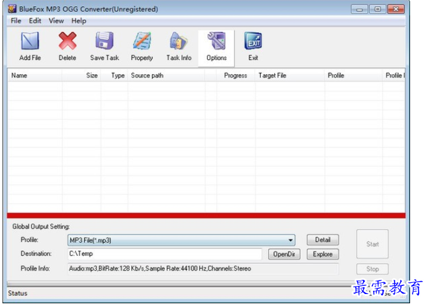The image size is (428, 307).
Task: Click the Target File column header
Action: 290,75
